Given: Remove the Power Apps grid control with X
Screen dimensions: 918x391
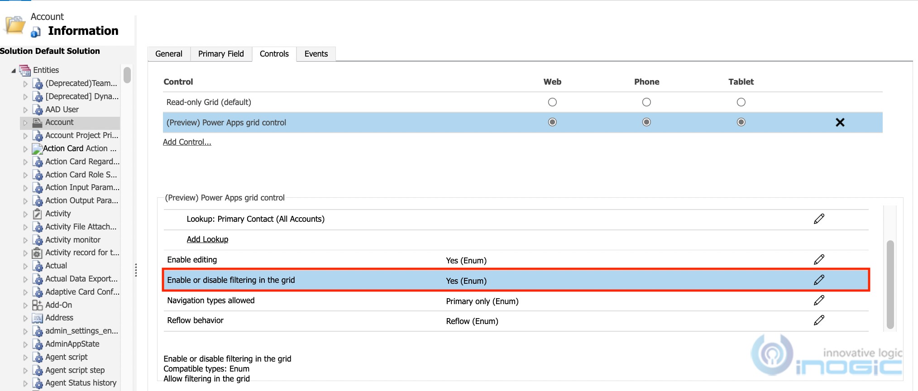Looking at the screenshot, I should tap(840, 122).
